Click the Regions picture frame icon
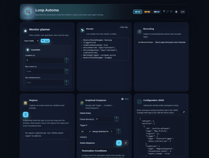209x158 pixels. point(25,103)
